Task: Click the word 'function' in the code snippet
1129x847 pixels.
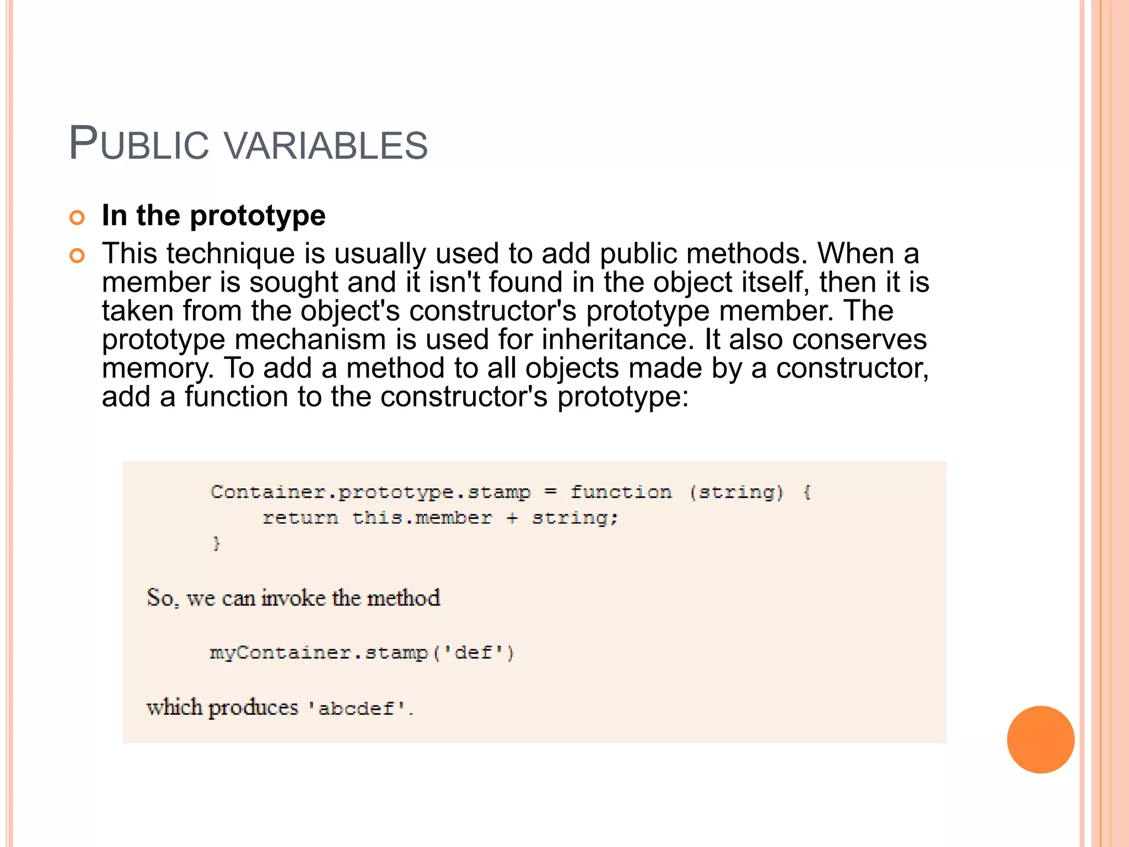Action: tap(621, 491)
